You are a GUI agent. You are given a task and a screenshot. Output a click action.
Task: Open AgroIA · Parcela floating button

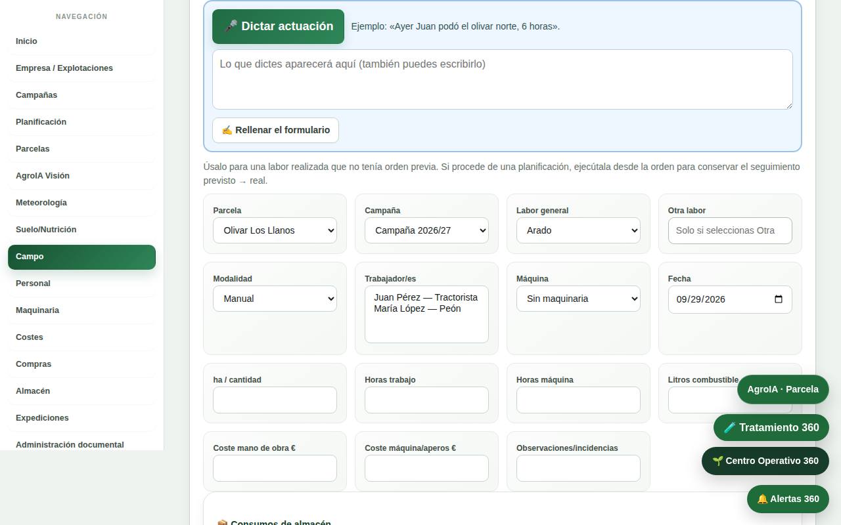pos(783,389)
